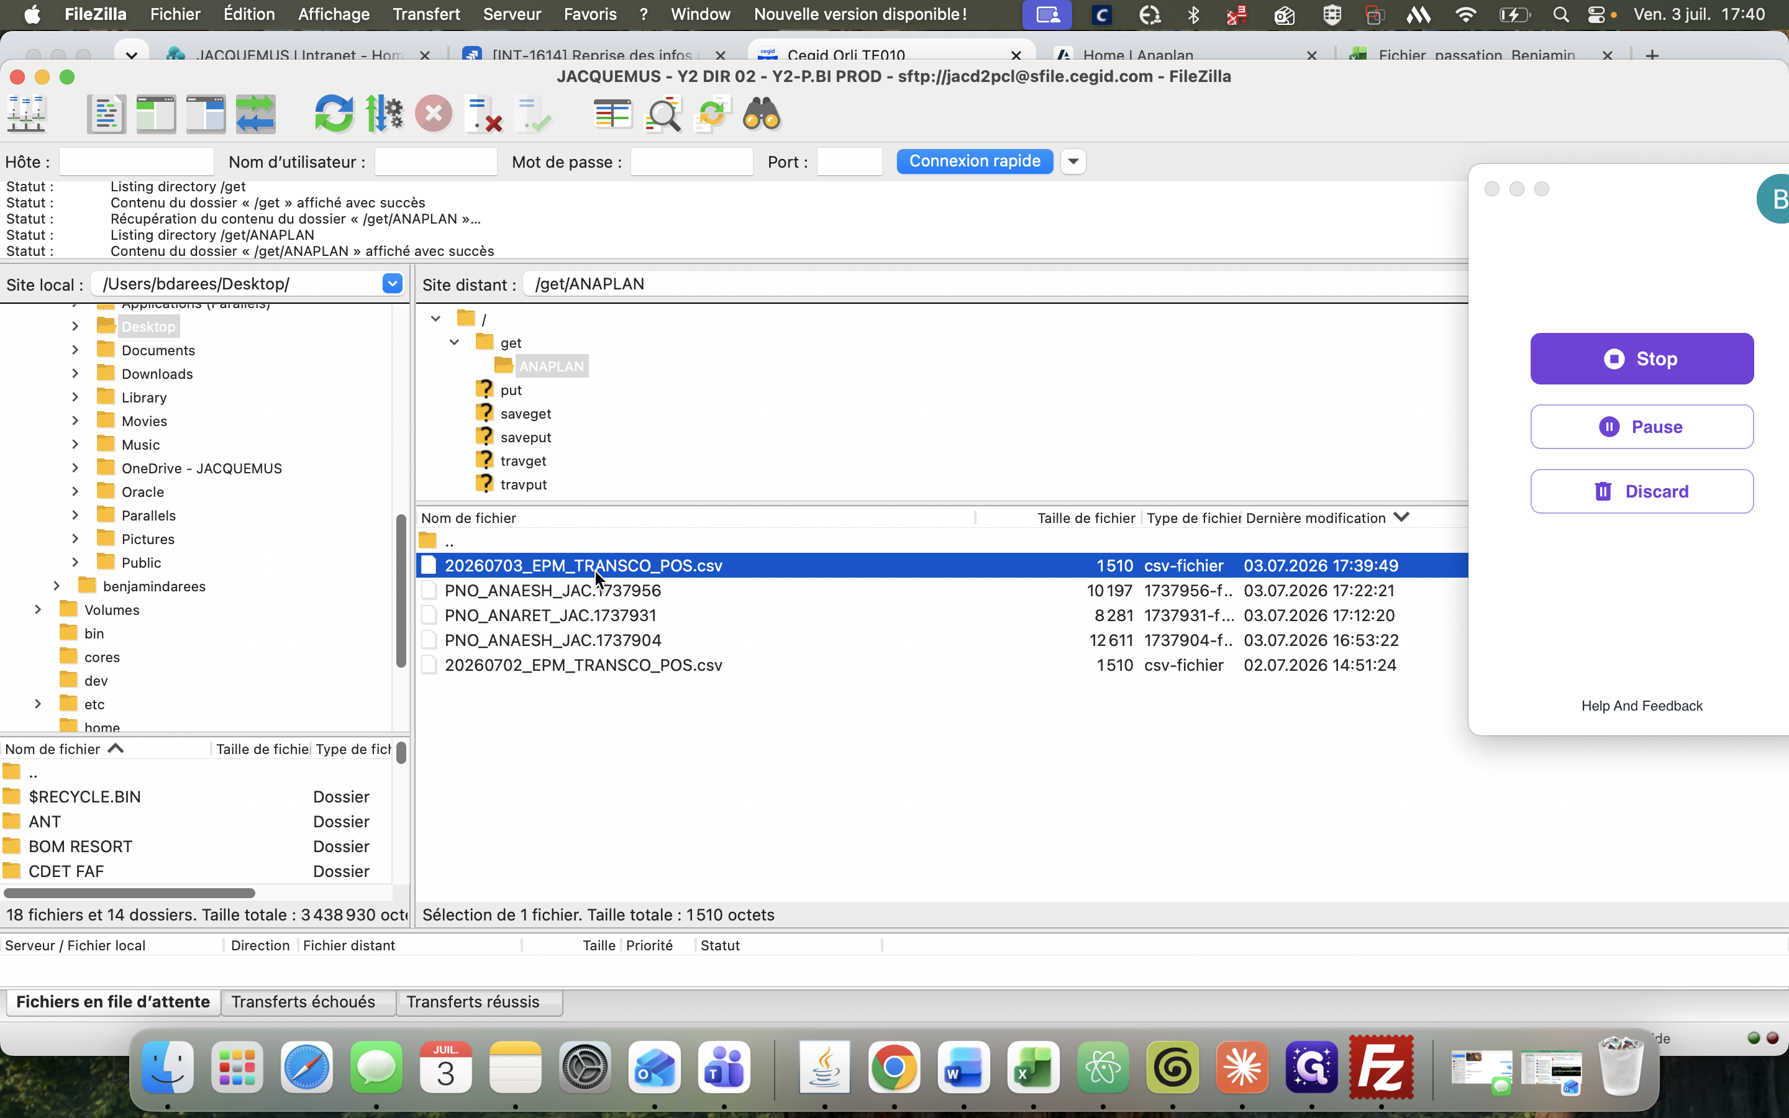Click the Hôte input field
This screenshot has height=1118, width=1789.
[136, 162]
